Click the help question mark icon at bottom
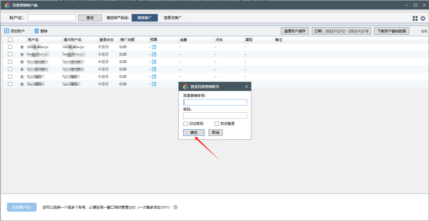429x221 pixels. click(x=176, y=208)
